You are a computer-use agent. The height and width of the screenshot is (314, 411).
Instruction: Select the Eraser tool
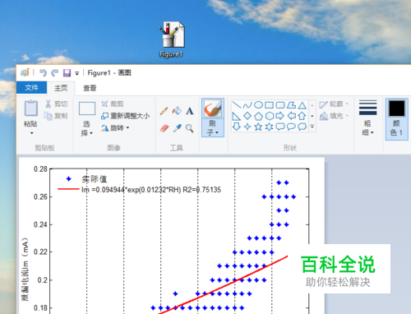pos(164,128)
